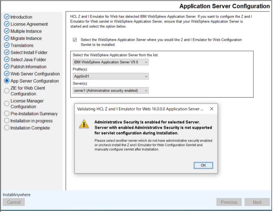The width and height of the screenshot is (273, 212).
Task: Click the Migrate Instance step checkmark icon
Action: 7,38
